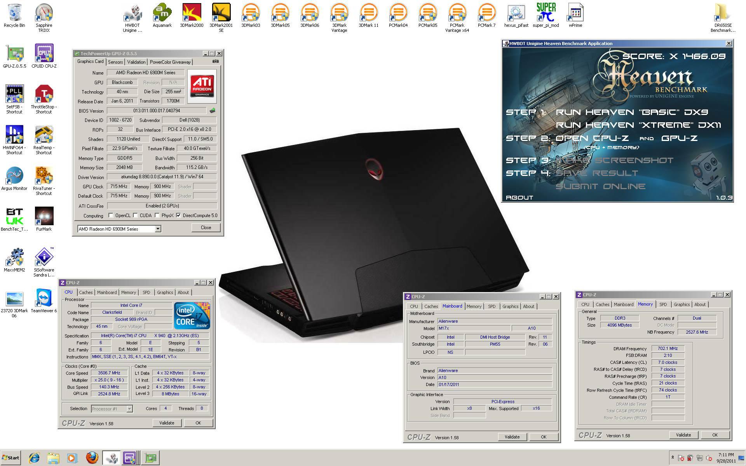Click BIOS save chip icon in GPU-Z
This screenshot has width=746, height=466.
point(212,111)
